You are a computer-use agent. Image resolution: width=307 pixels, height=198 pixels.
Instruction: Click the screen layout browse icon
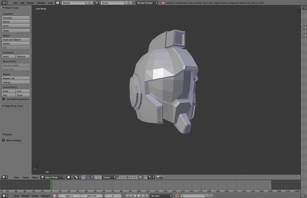(x=58, y=3)
